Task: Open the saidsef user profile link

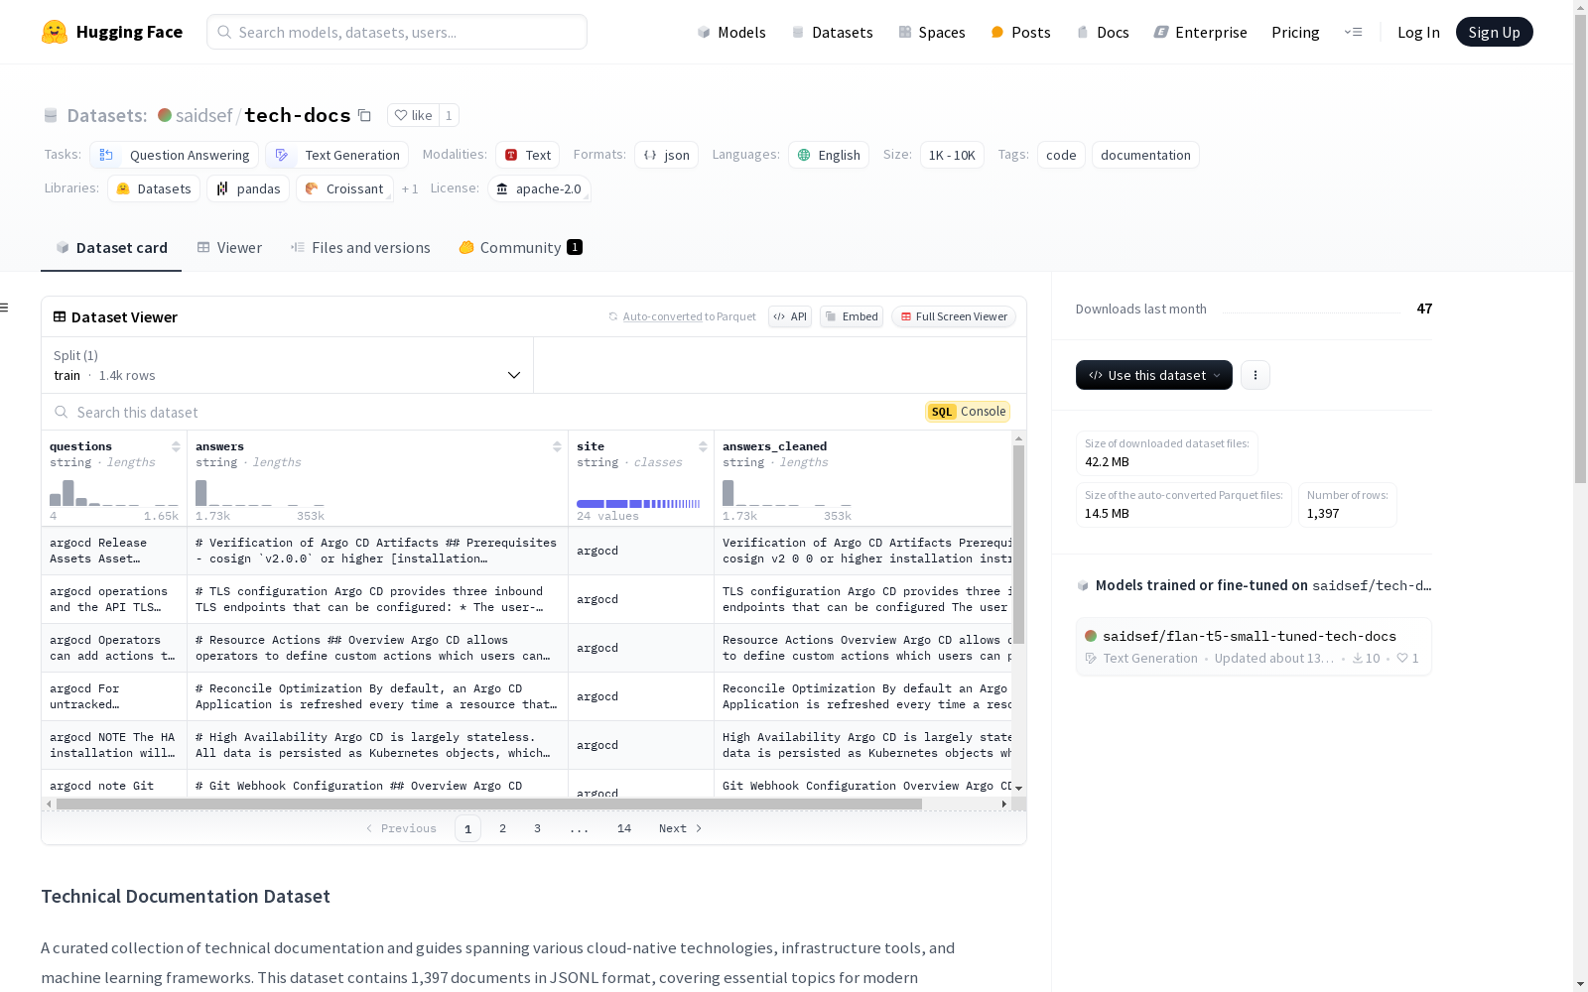Action: pos(203,115)
